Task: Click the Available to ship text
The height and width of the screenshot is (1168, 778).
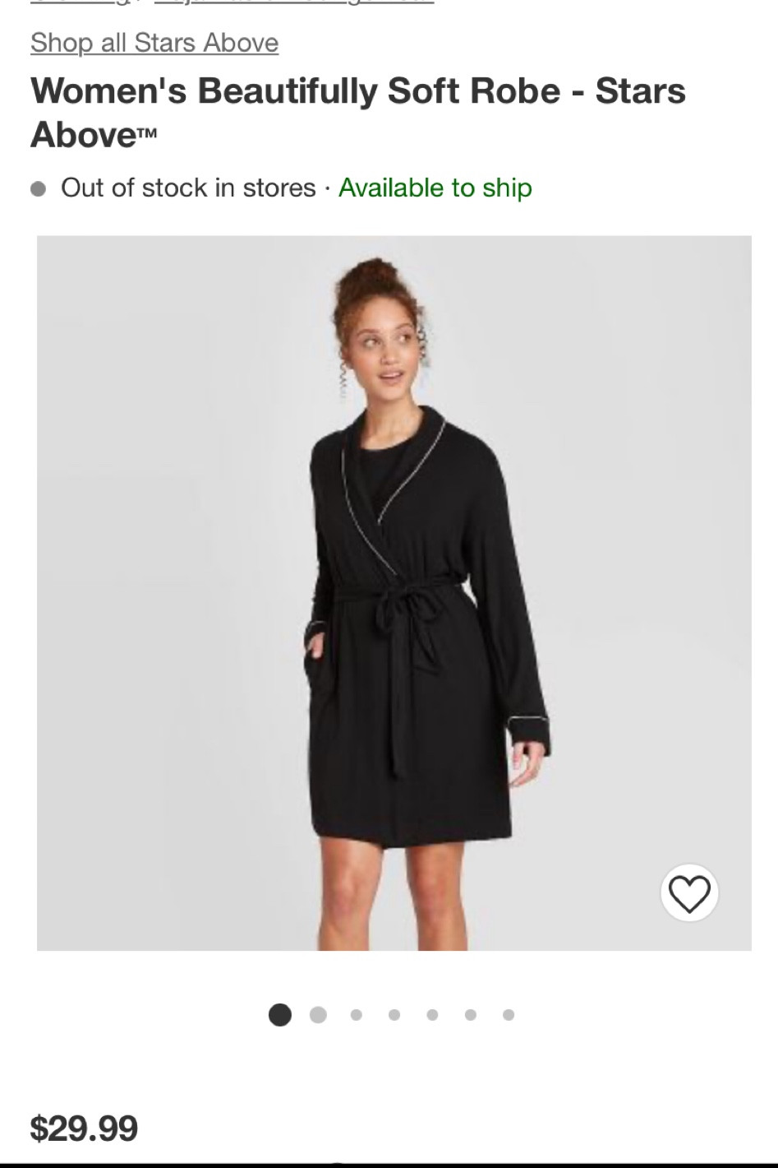Action: point(435,188)
